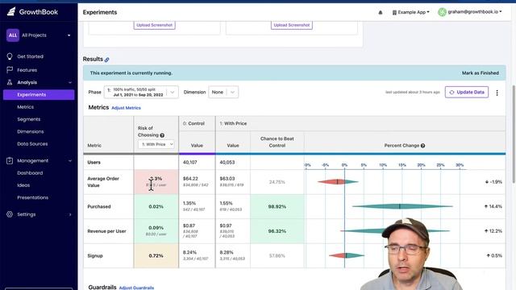The image size is (516, 290).
Task: Open Dashboard in sidebar
Action: (30, 172)
